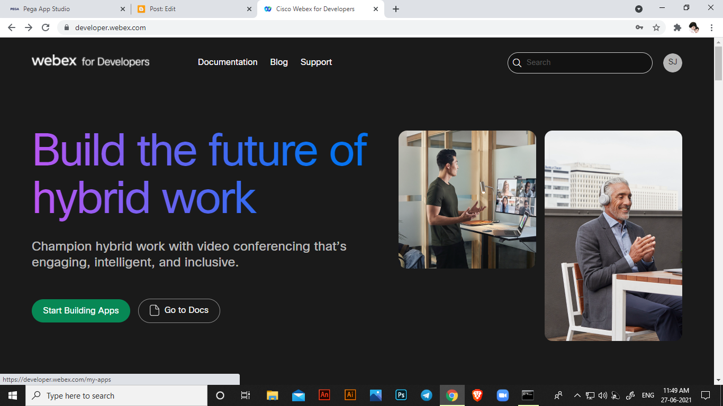723x406 pixels.
Task: Click the Start Building Apps button
Action: coord(81,310)
